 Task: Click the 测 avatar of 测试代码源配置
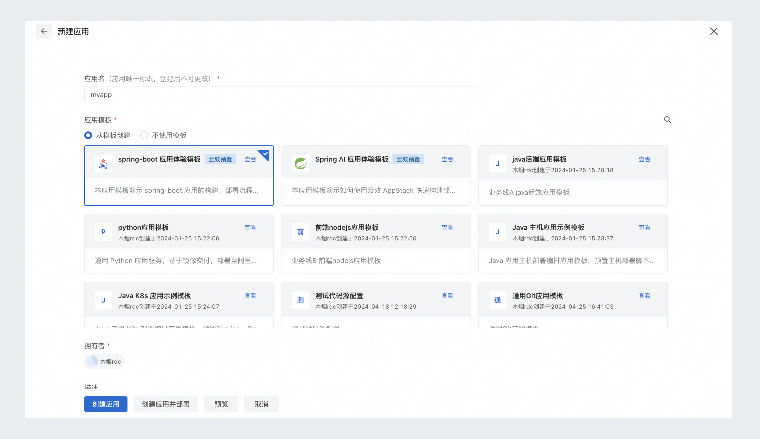point(300,300)
